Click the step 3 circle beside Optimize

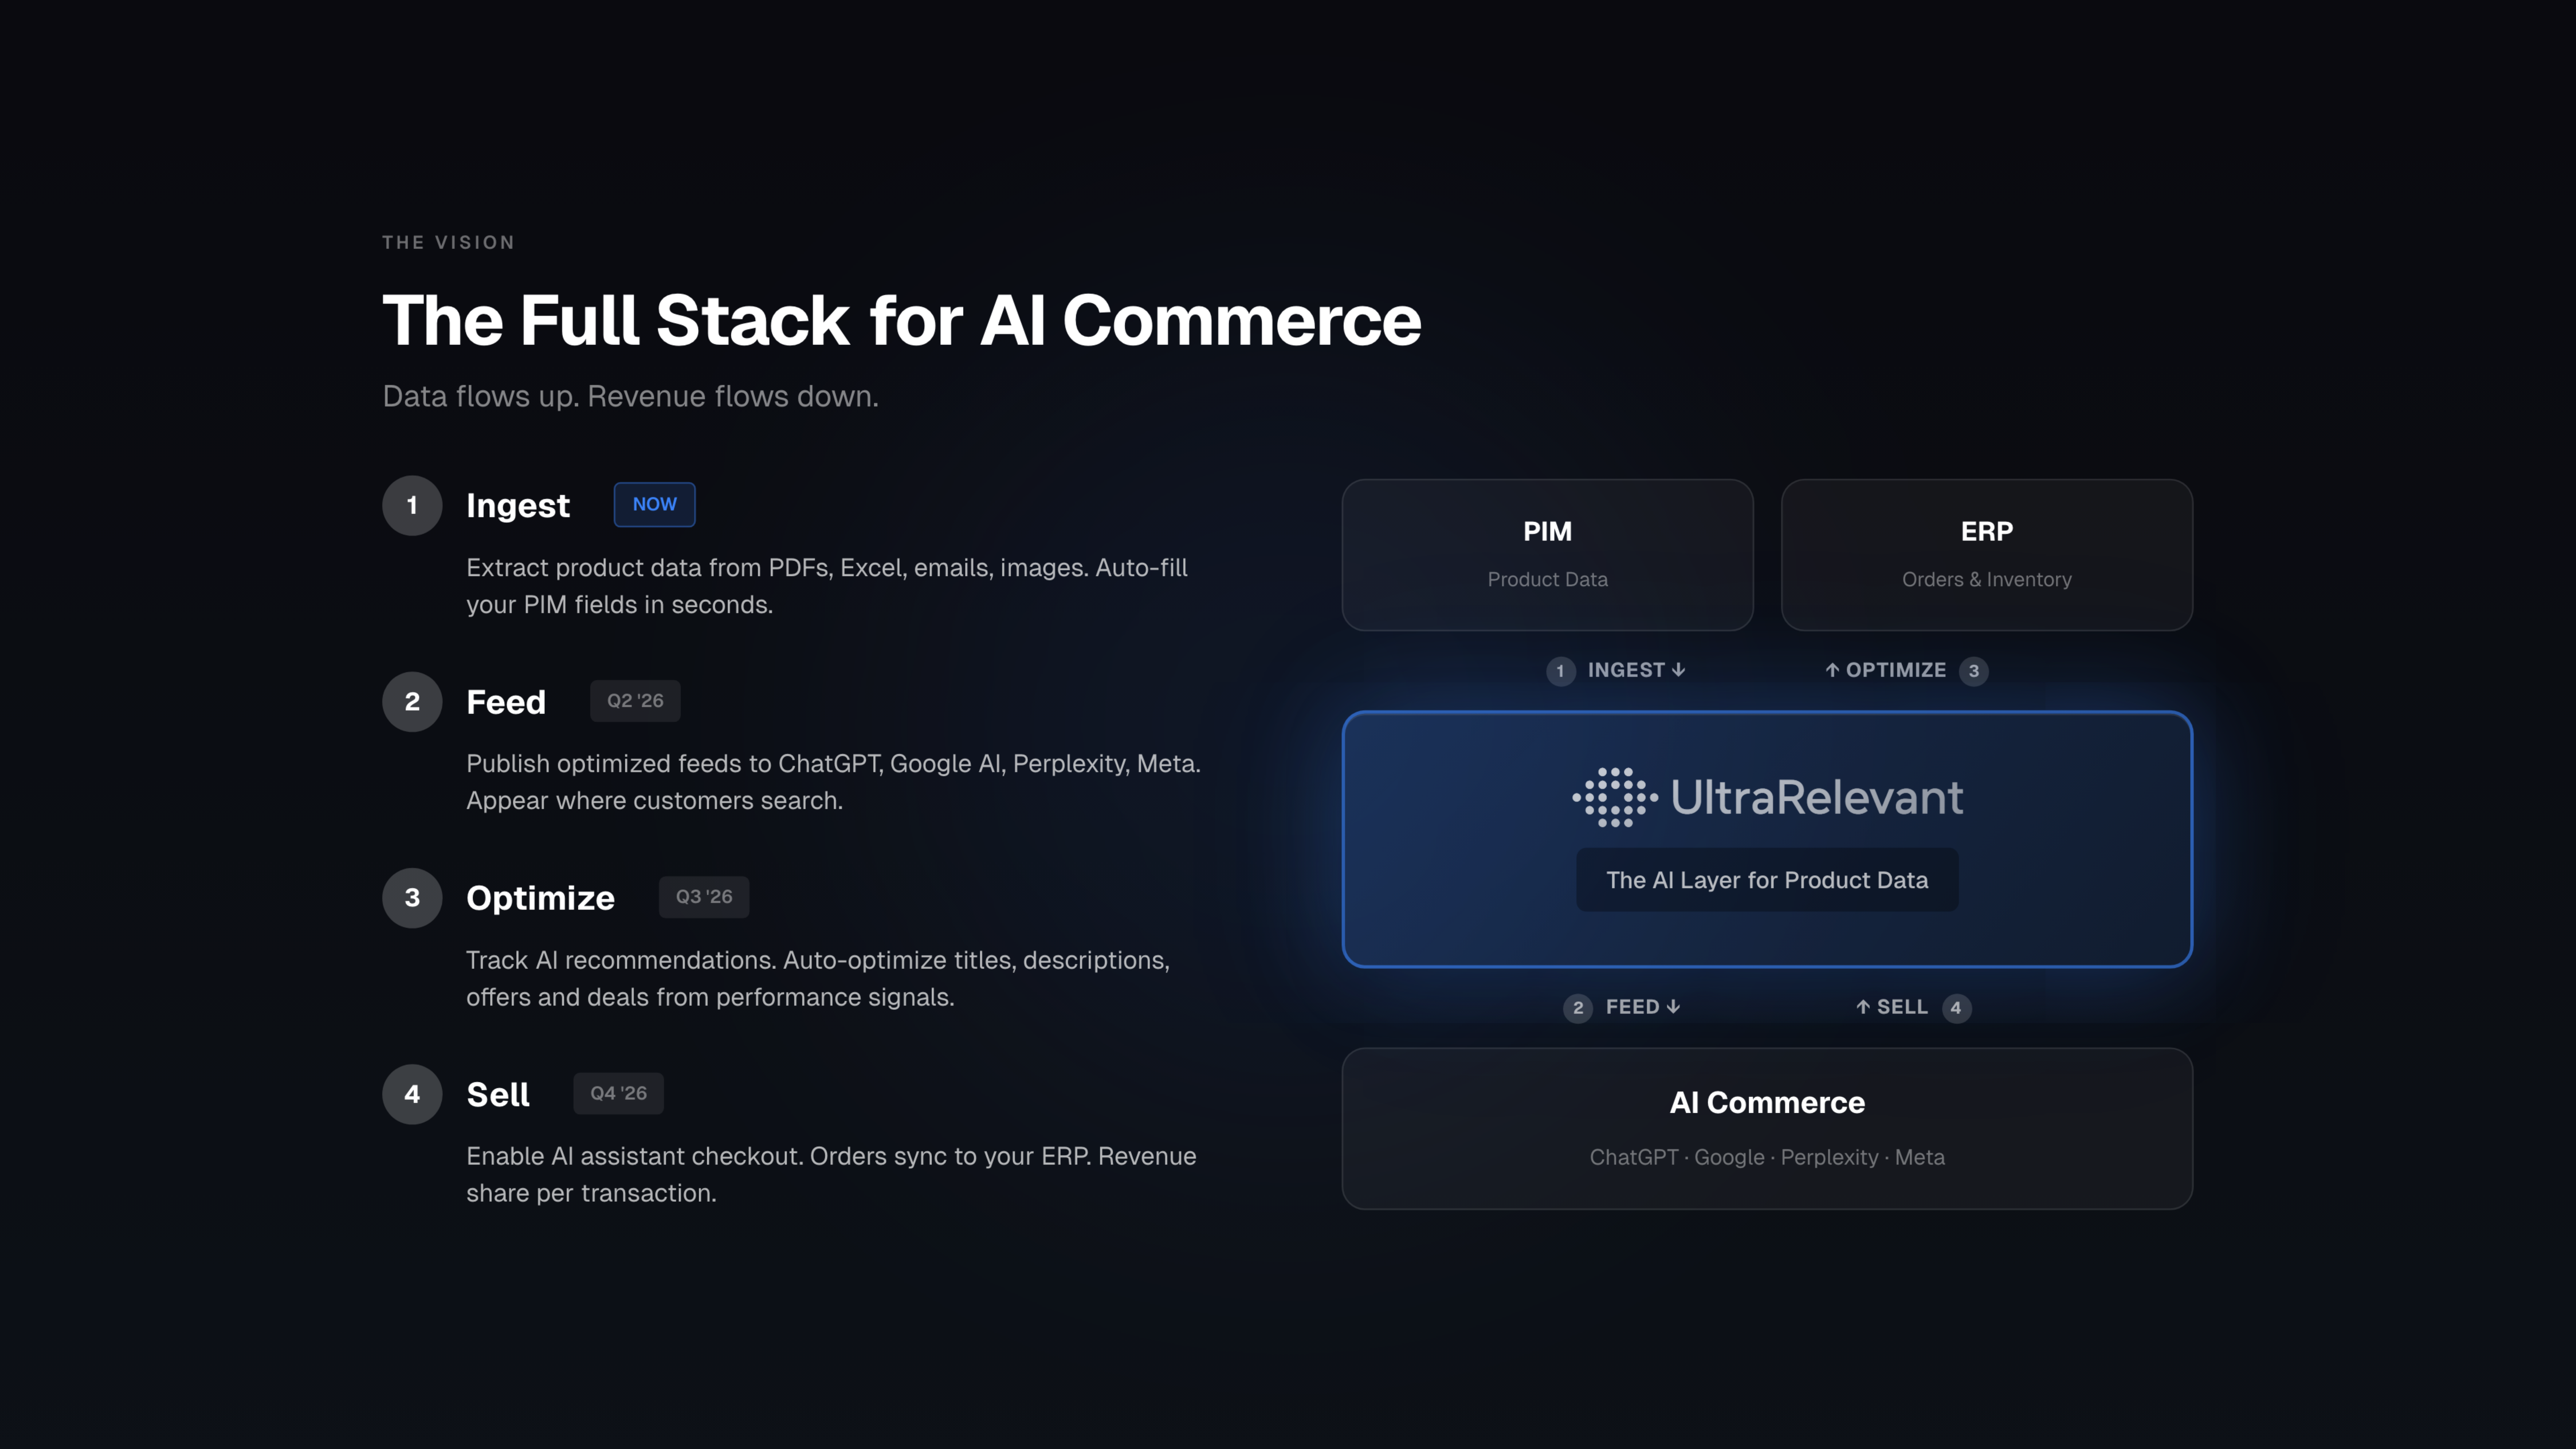point(412,898)
